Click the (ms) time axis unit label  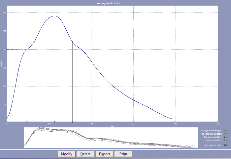(x=112, y=126)
